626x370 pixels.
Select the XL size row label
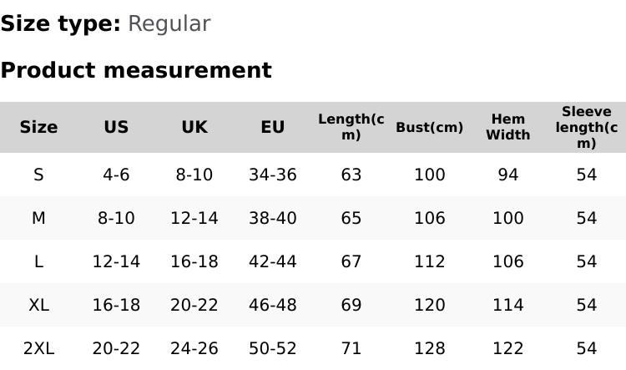pyautogui.click(x=38, y=305)
